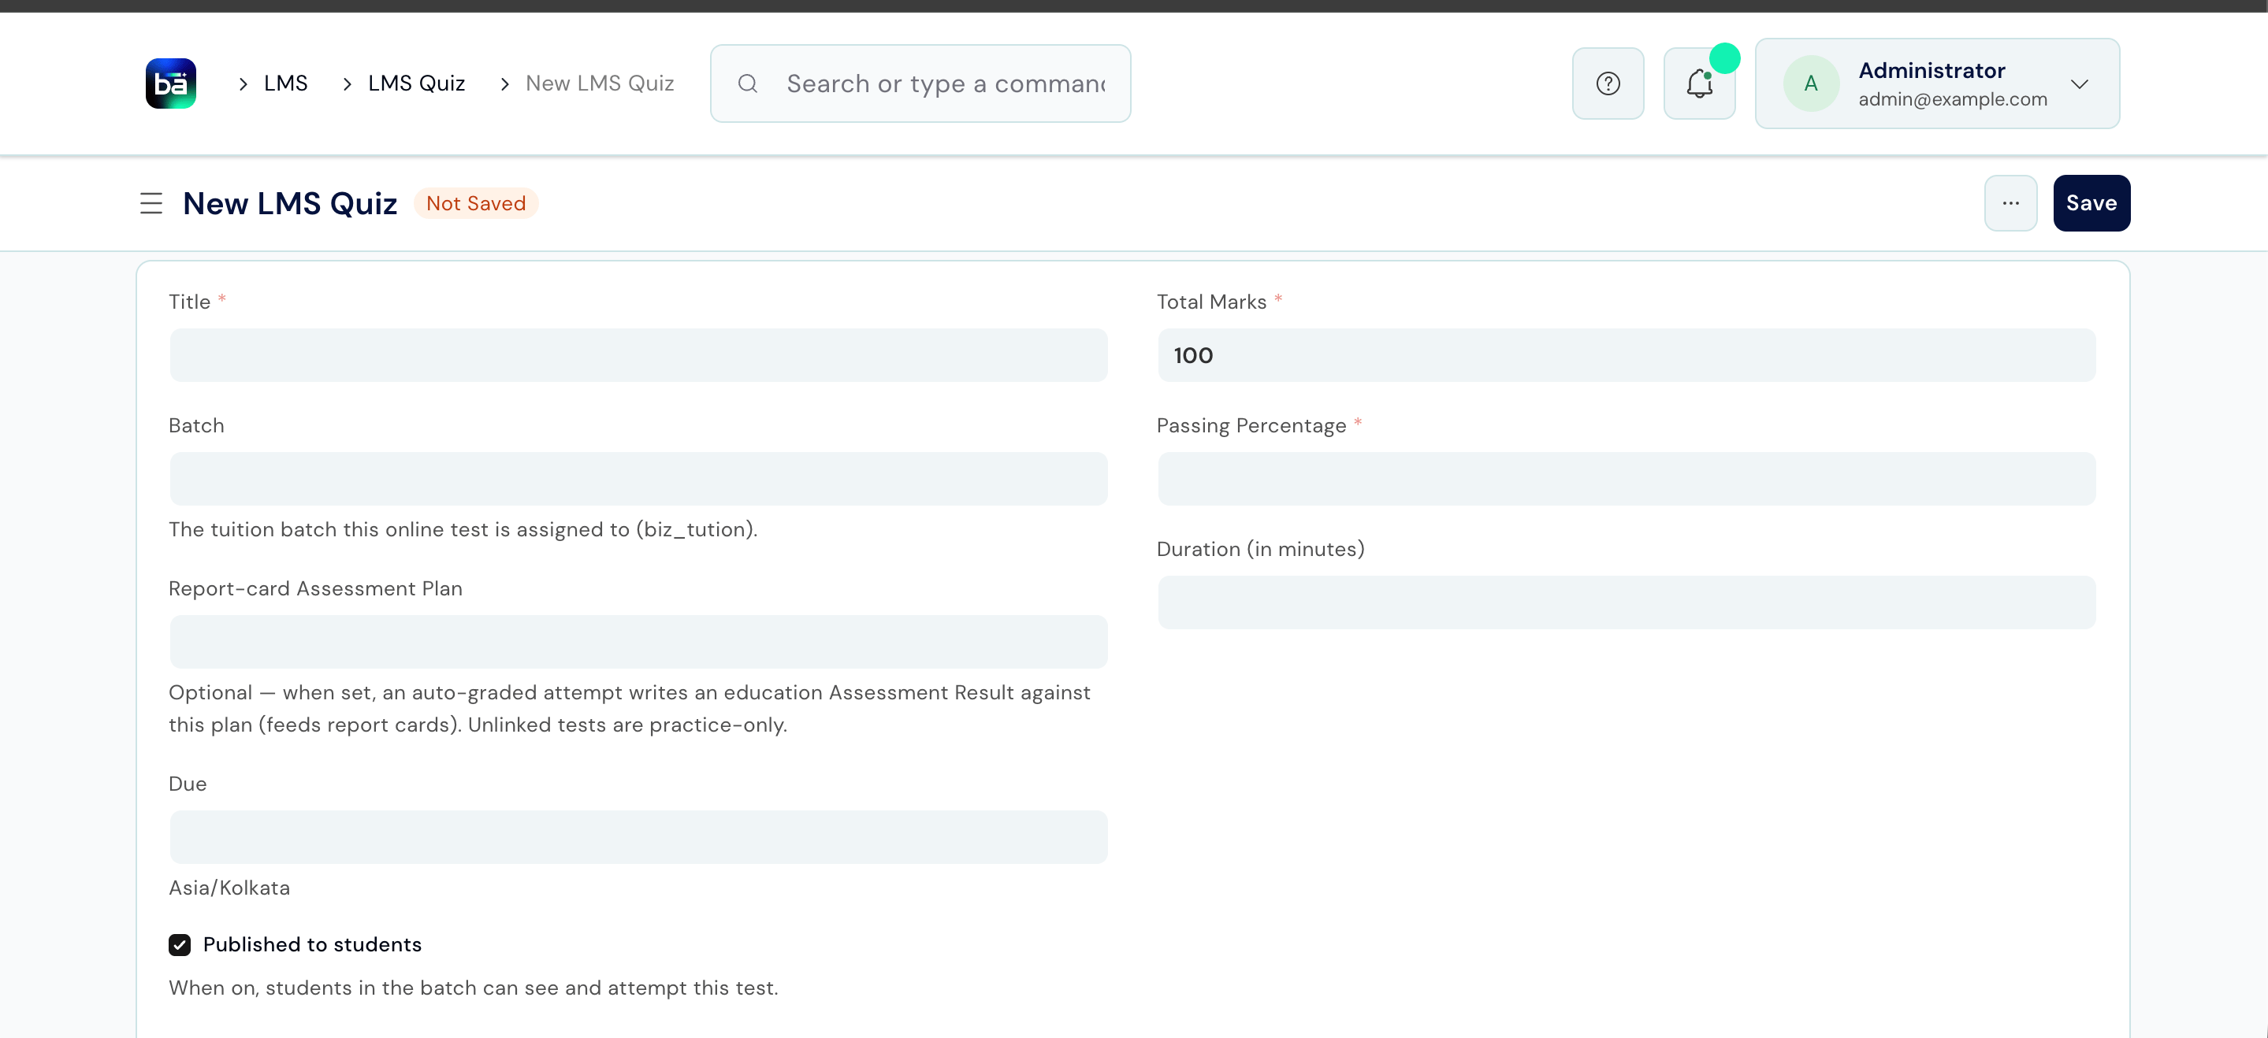Uncheck Published to students checkbox

(180, 945)
